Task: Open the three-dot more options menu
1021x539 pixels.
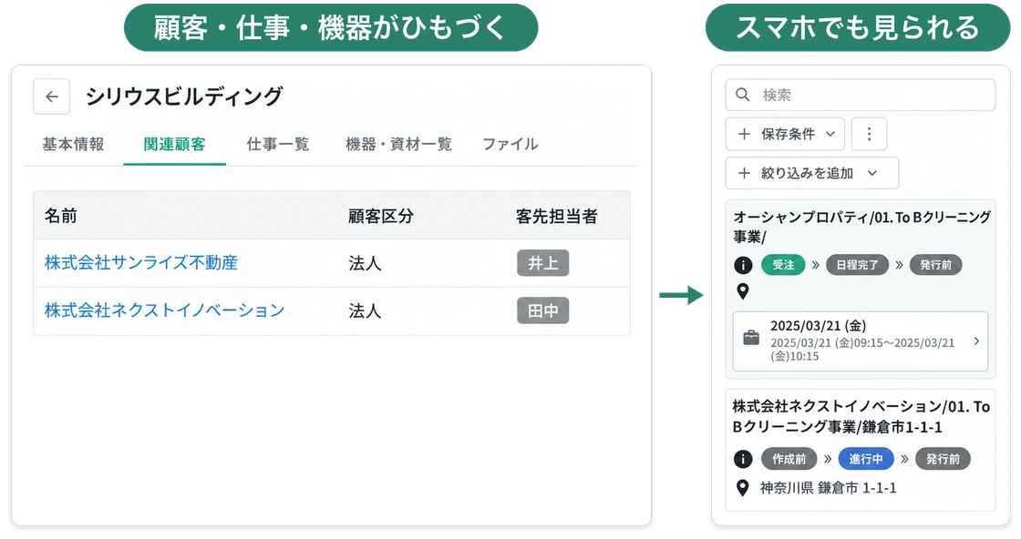Action: click(x=869, y=134)
